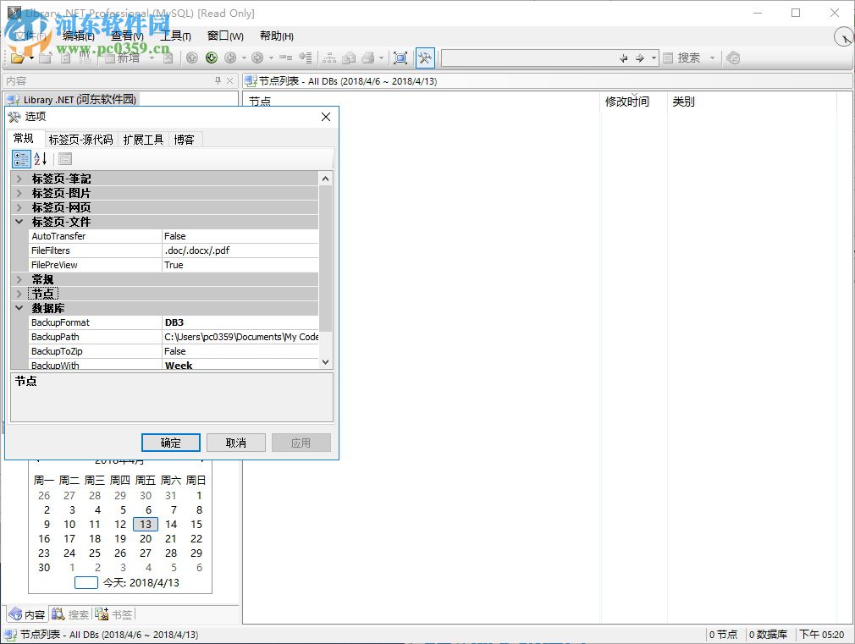Switch to the 博客 tab in Options
This screenshot has width=855, height=644.
185,138
